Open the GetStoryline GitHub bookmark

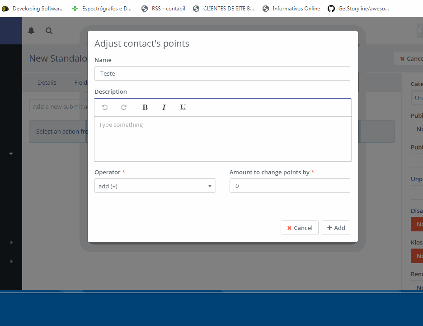click(358, 9)
